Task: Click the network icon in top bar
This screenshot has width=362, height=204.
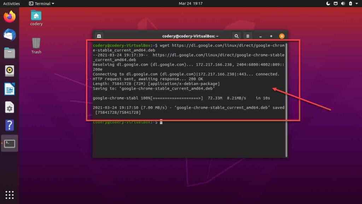Action: [x=336, y=4]
